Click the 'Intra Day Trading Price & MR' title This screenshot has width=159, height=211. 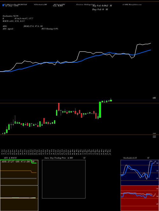[x=59, y=158]
